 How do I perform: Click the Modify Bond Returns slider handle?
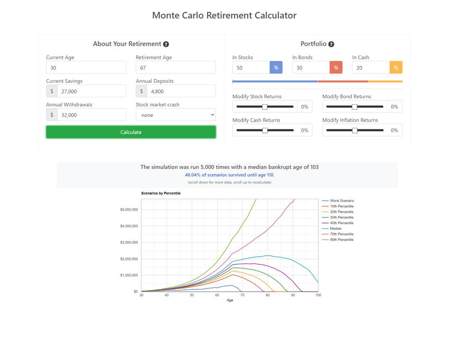click(x=355, y=107)
